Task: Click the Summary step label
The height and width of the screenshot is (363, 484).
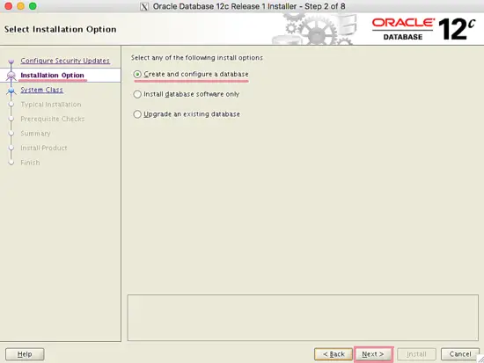Action: 35,134
